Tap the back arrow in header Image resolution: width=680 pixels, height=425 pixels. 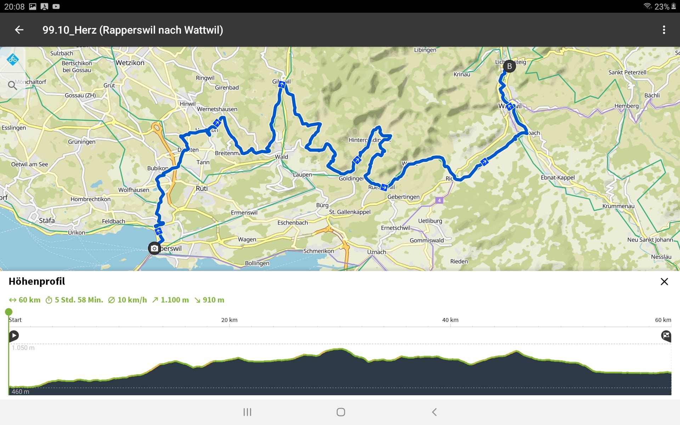point(19,30)
